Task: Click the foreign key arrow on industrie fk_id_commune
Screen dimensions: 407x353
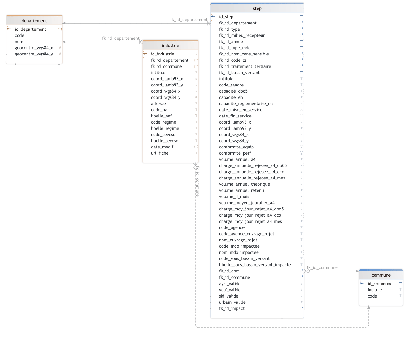Action: (x=196, y=66)
